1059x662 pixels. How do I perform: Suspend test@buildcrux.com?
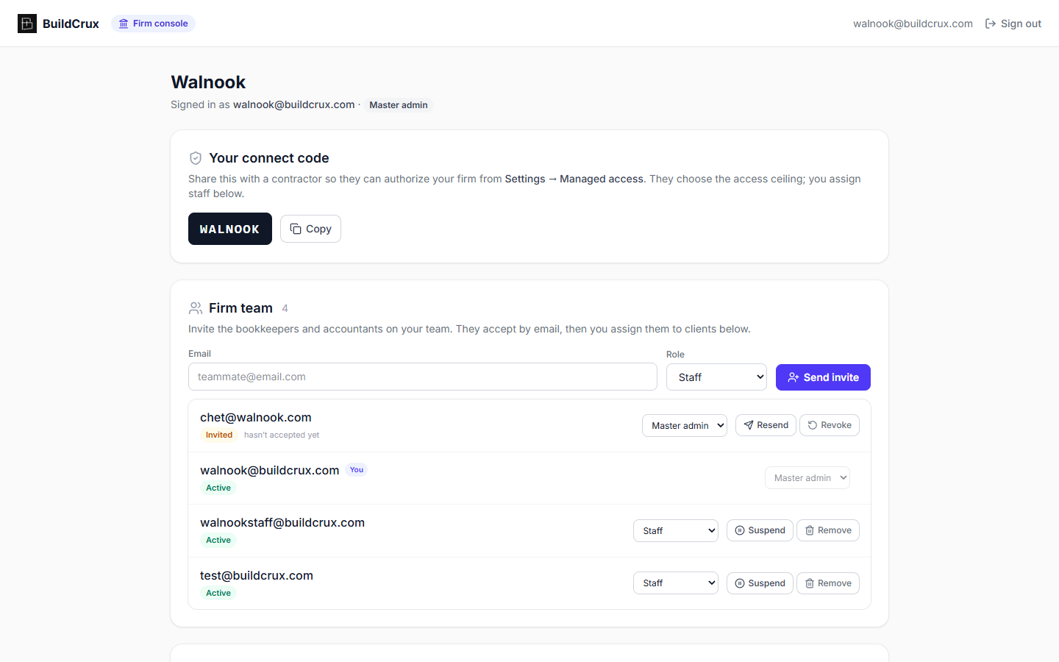tap(760, 583)
